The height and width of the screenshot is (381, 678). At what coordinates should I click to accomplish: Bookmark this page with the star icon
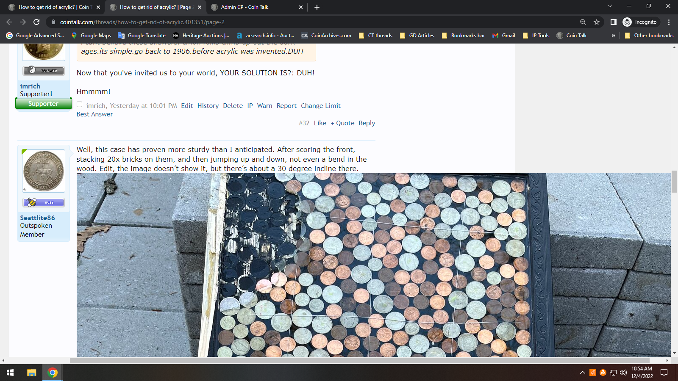tap(597, 22)
